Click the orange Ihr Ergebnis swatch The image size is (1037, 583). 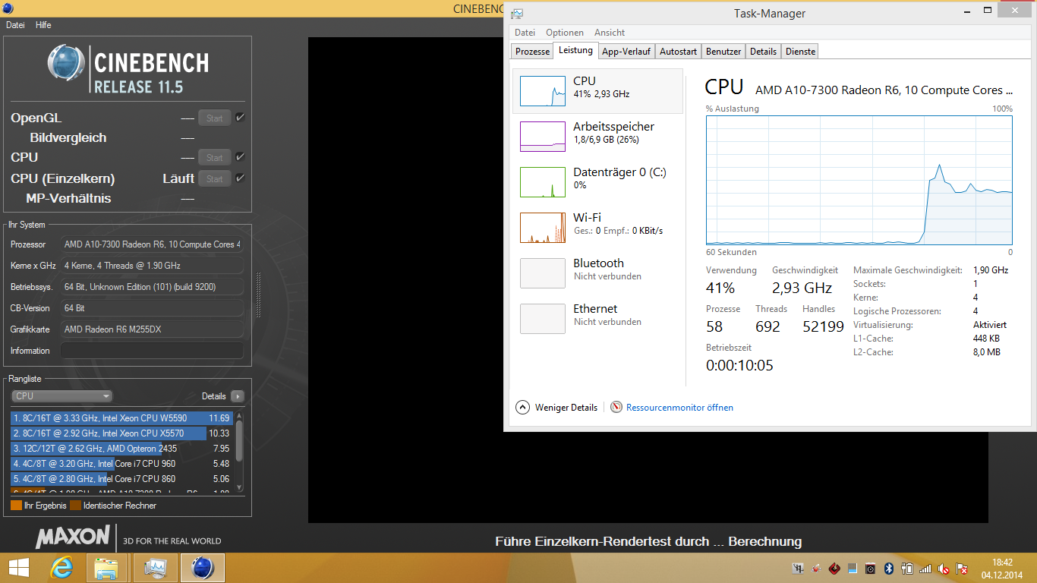(16, 506)
